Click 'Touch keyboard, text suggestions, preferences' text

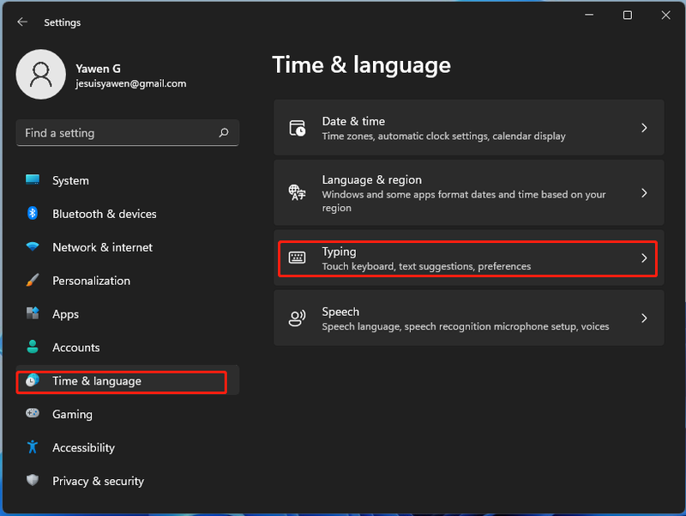point(426,266)
